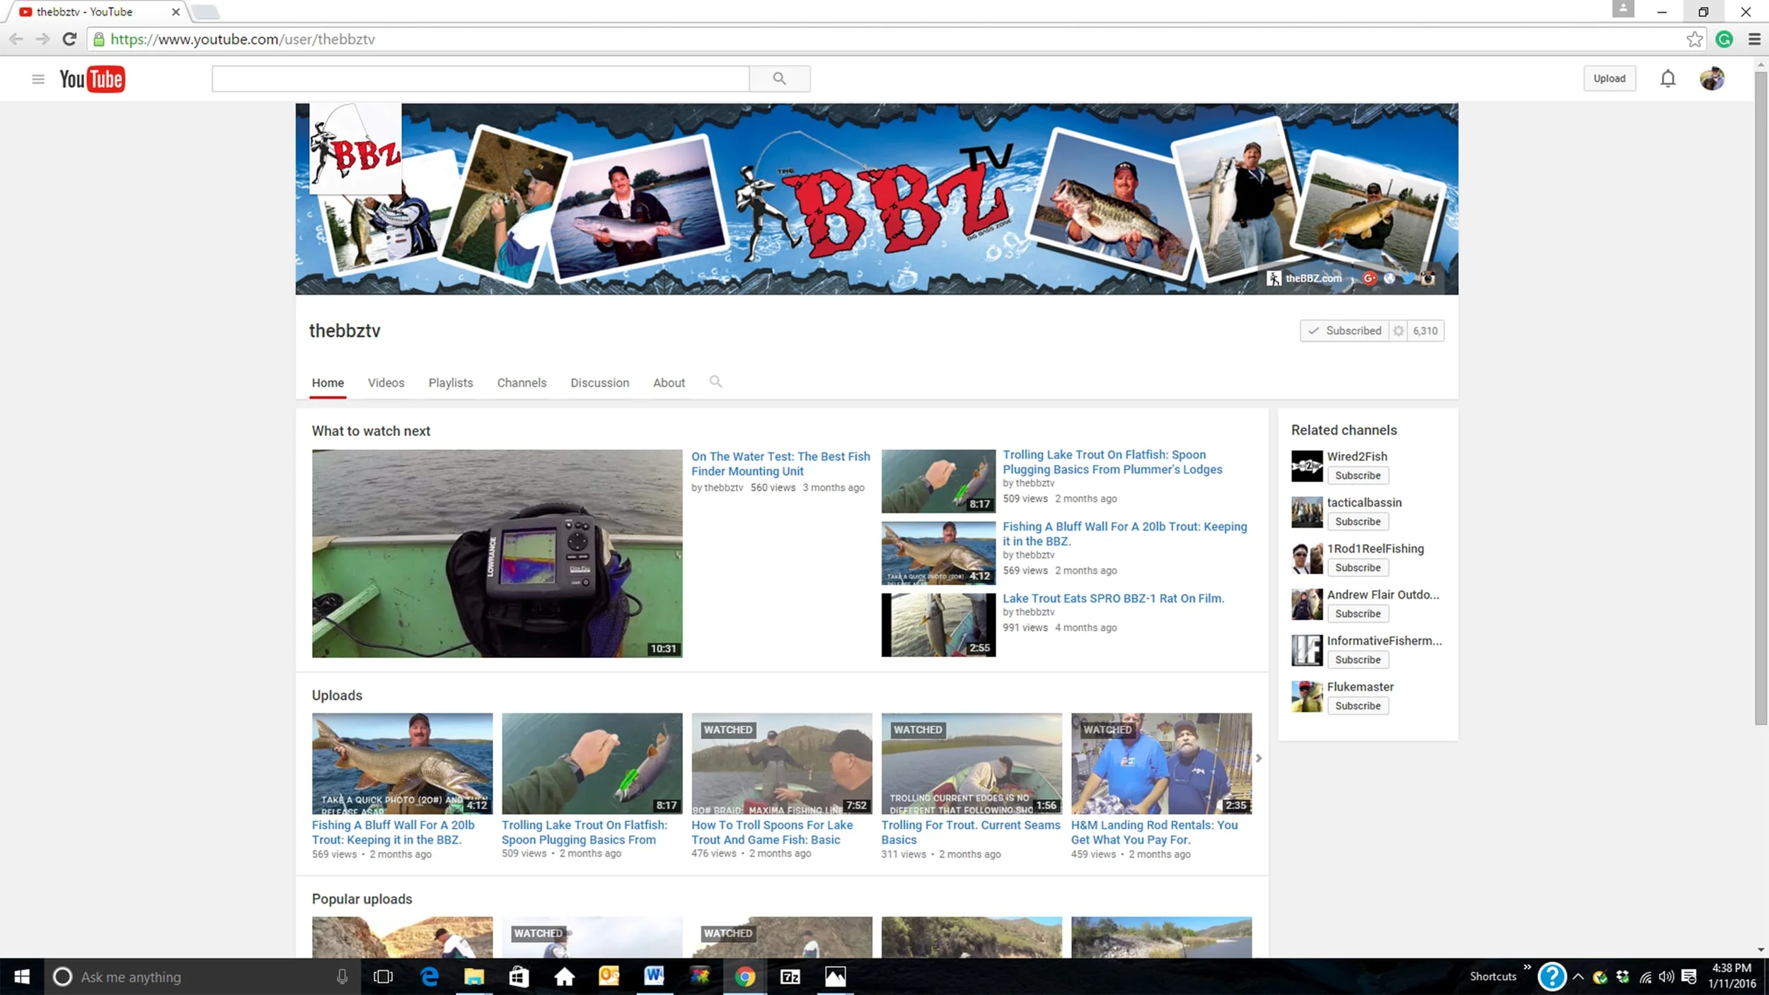The height and width of the screenshot is (995, 1769).
Task: Open the Windows Start menu
Action: pos(22,977)
